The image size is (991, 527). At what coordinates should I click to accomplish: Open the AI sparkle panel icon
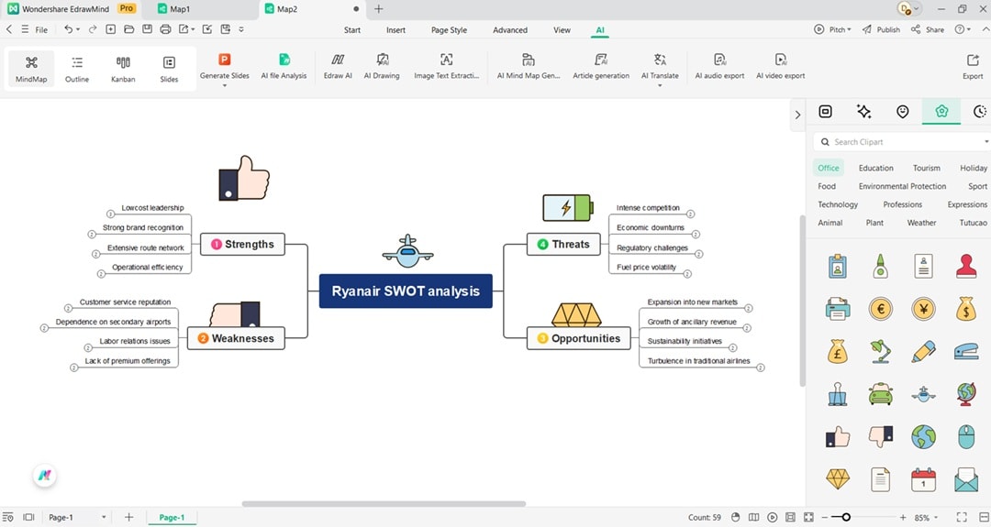864,111
